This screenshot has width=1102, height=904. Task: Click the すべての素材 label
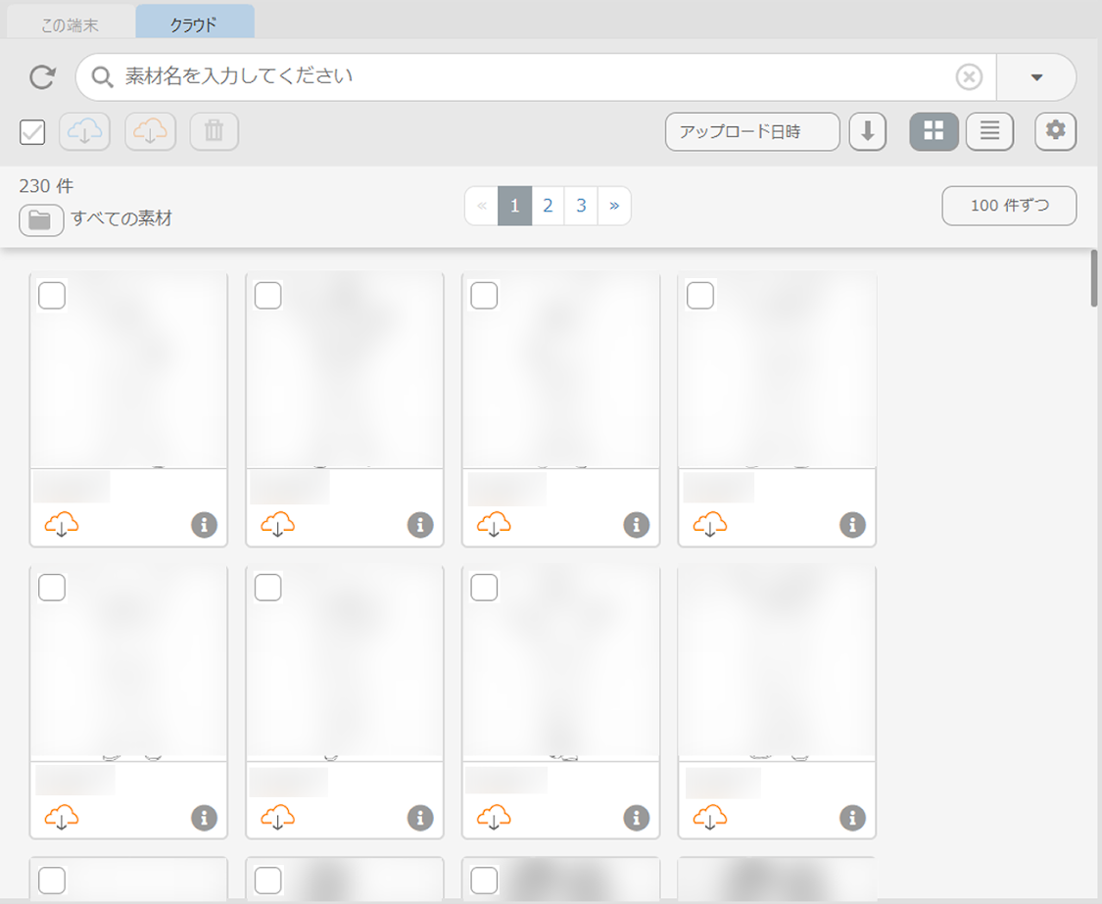pyautogui.click(x=121, y=218)
